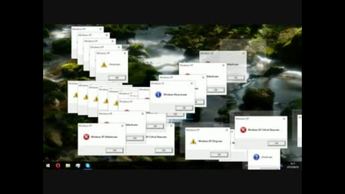Click the blue info icon beside Windows Recycle.wav
This screenshot has width=345, height=194.
(x=158, y=94)
